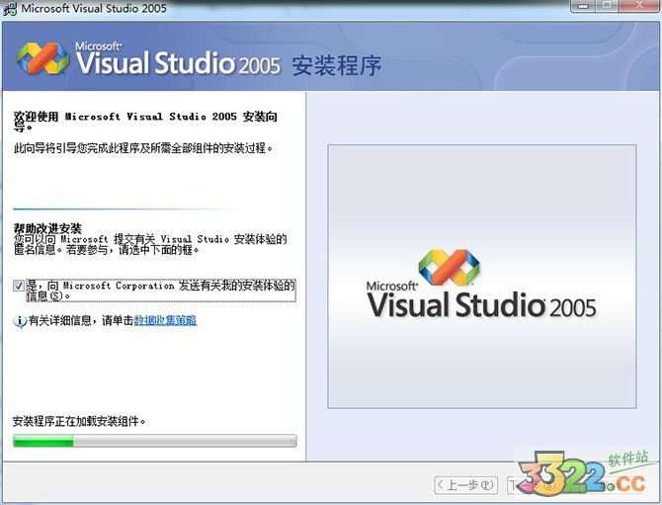
Task: Click the loading components progress bar
Action: (155, 441)
